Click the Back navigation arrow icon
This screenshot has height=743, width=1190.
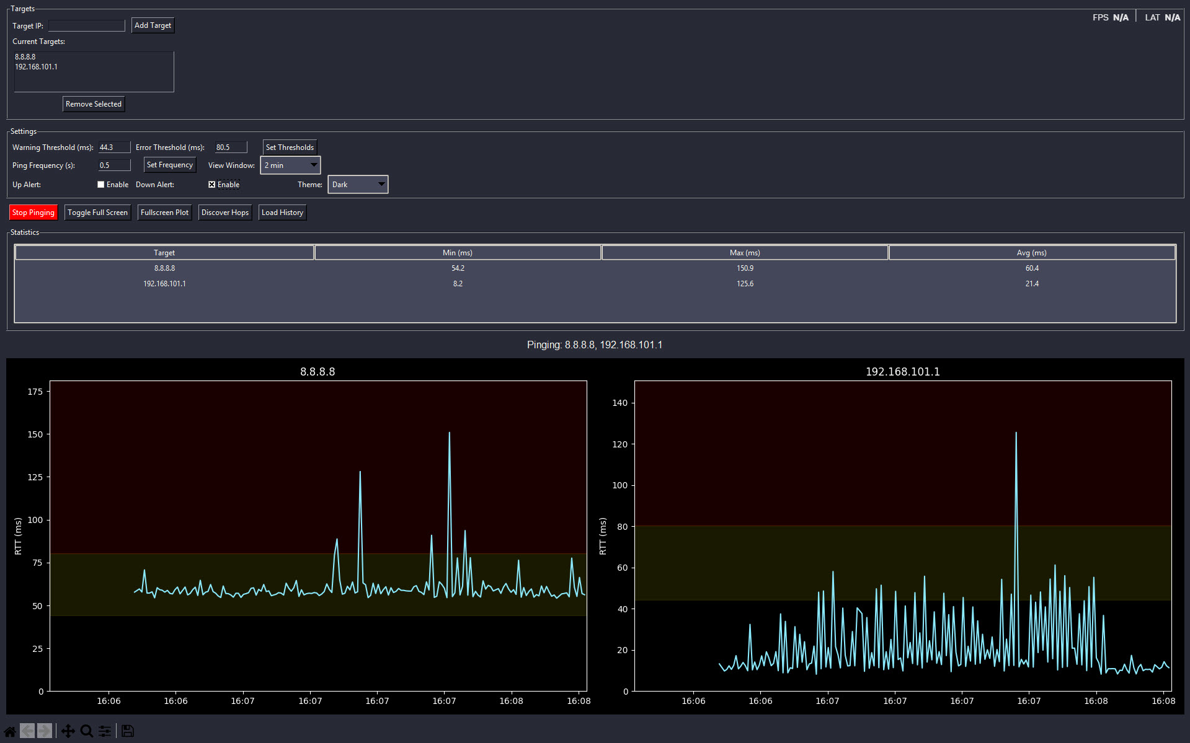[x=27, y=731]
